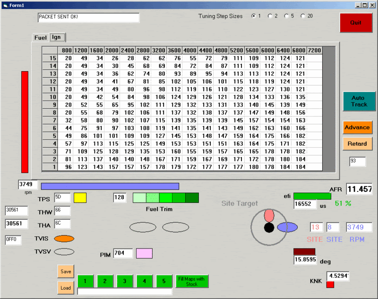
Task: Click green preset button 1
Action: pos(86,281)
